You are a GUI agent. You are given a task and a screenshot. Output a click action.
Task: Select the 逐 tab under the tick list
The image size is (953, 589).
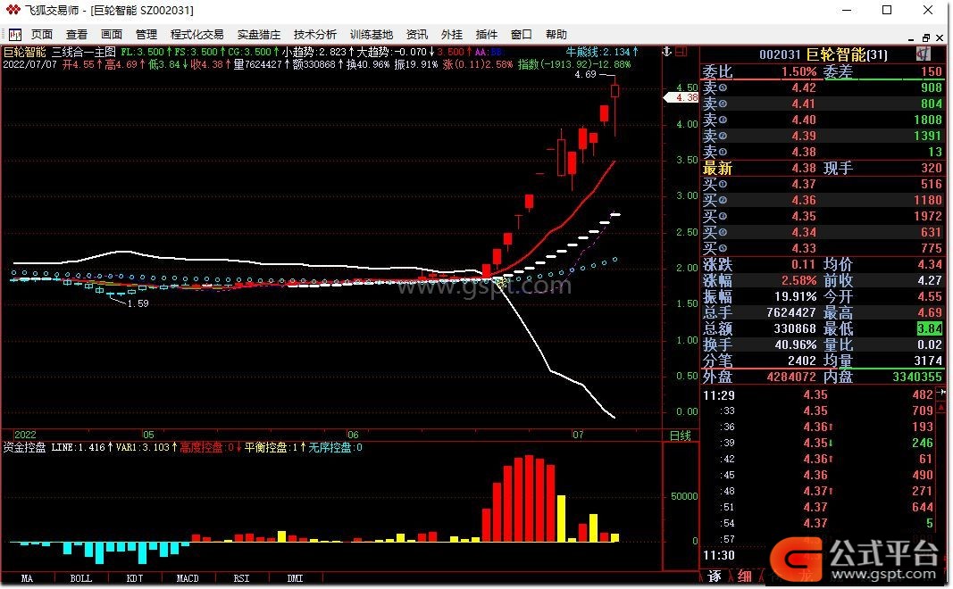[715, 577]
